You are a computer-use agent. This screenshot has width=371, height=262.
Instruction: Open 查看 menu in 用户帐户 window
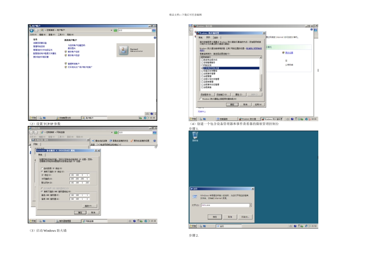tap(52, 35)
